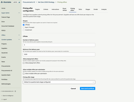Screen dimensions: 134x102
Task: Click Save and continue button
Action: tap(88, 88)
